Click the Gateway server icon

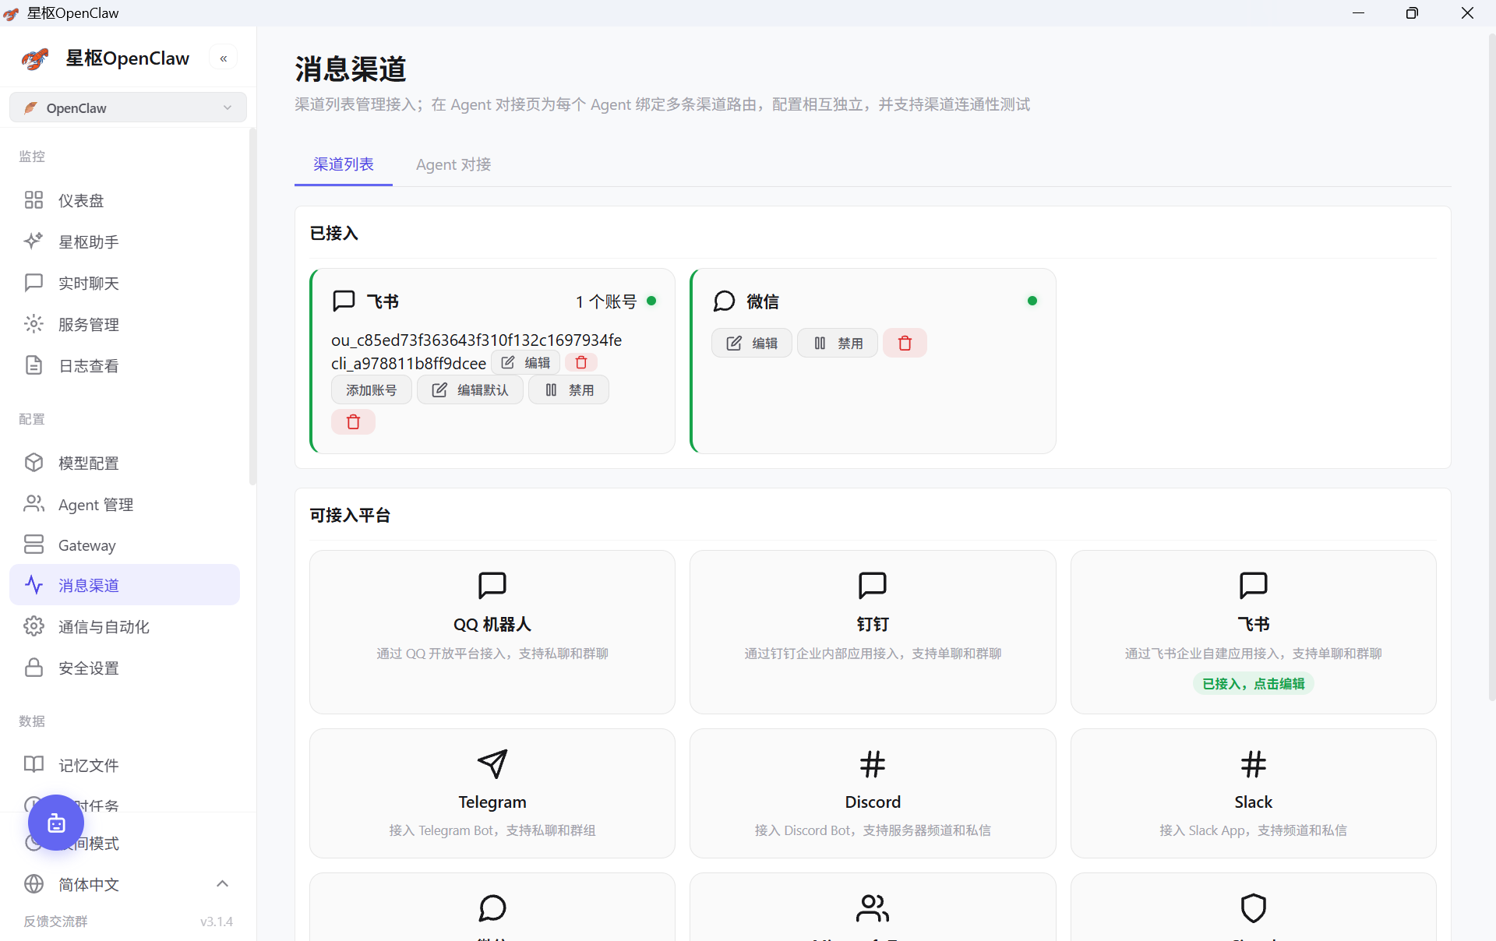[x=34, y=545]
